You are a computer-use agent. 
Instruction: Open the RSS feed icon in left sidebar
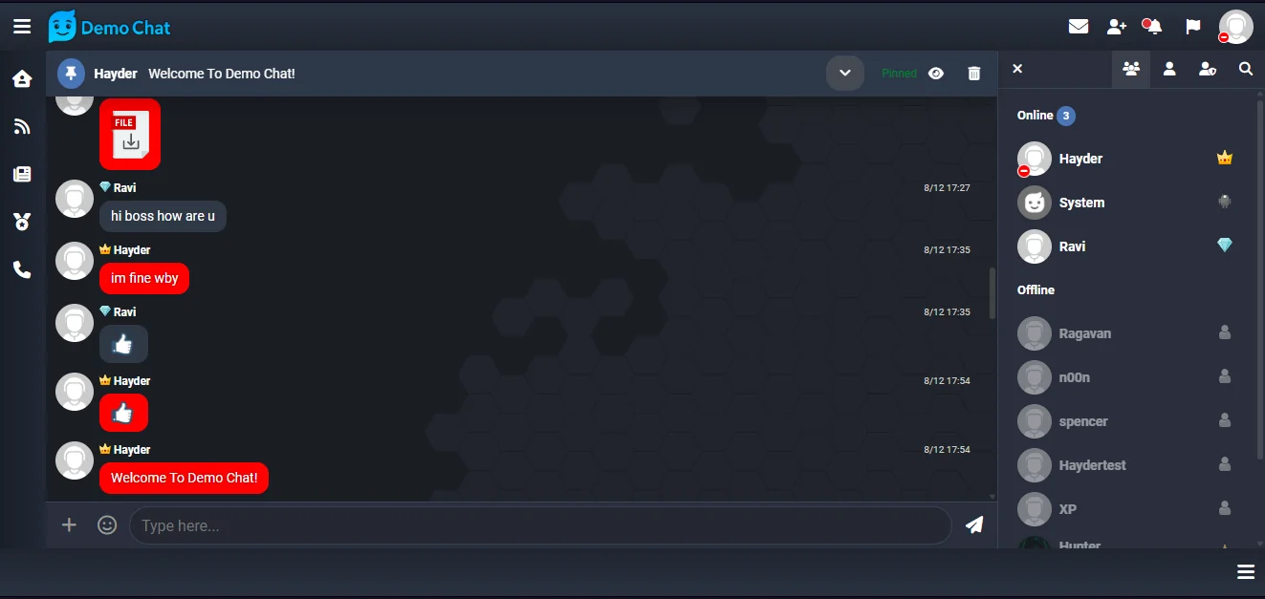pos(22,126)
